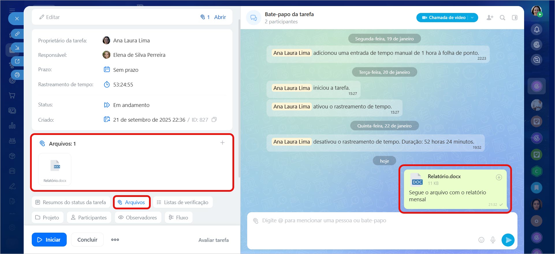Open the notifications bell

(x=537, y=29)
